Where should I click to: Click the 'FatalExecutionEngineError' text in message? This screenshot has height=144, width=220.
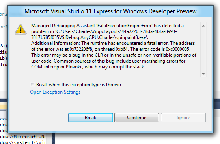pyautogui.click(x=124, y=26)
